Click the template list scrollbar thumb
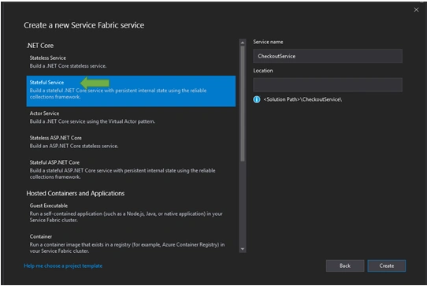The width and height of the screenshot is (431, 286). pyautogui.click(x=243, y=103)
